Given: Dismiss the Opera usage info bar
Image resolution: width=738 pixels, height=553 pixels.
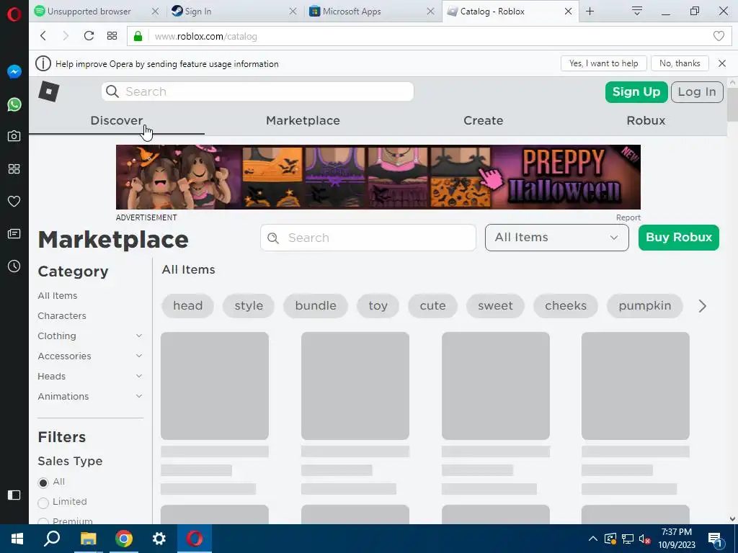Looking at the screenshot, I should click(x=722, y=63).
